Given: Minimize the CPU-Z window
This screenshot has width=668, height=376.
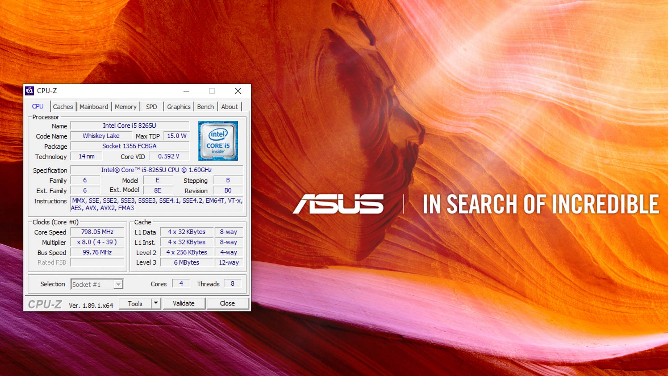Looking at the screenshot, I should click(186, 91).
